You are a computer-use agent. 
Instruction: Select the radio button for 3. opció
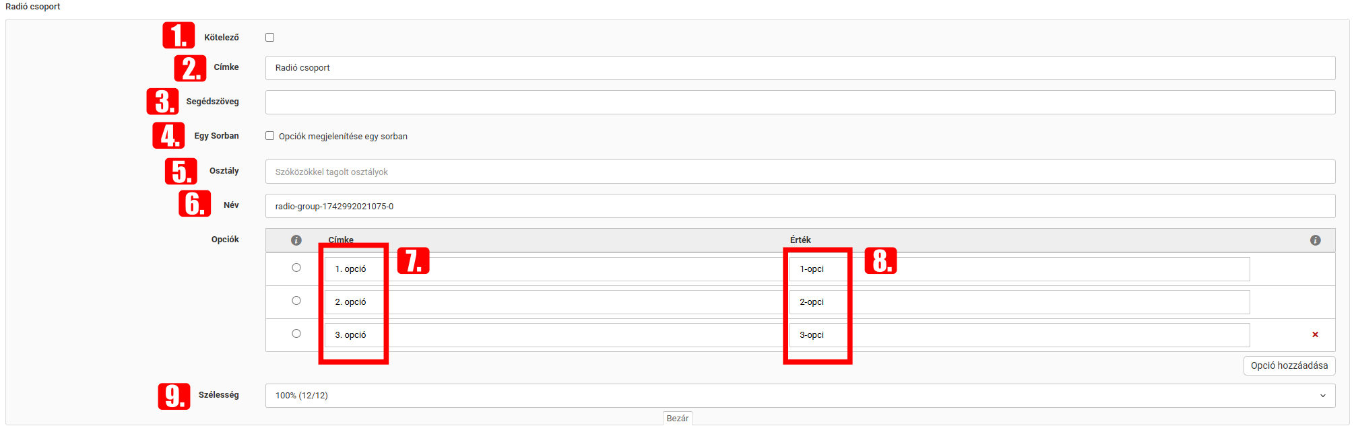(x=296, y=334)
